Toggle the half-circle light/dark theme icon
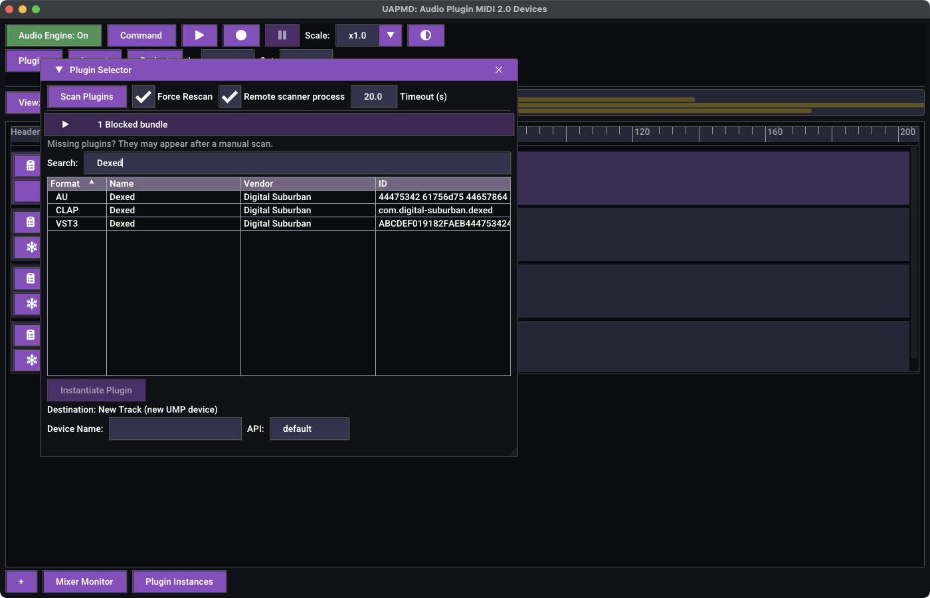The height and width of the screenshot is (598, 930). pos(426,35)
